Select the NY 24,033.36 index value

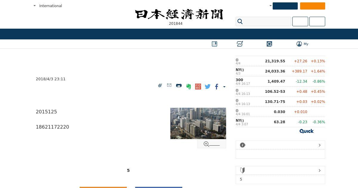pyautogui.click(x=275, y=71)
